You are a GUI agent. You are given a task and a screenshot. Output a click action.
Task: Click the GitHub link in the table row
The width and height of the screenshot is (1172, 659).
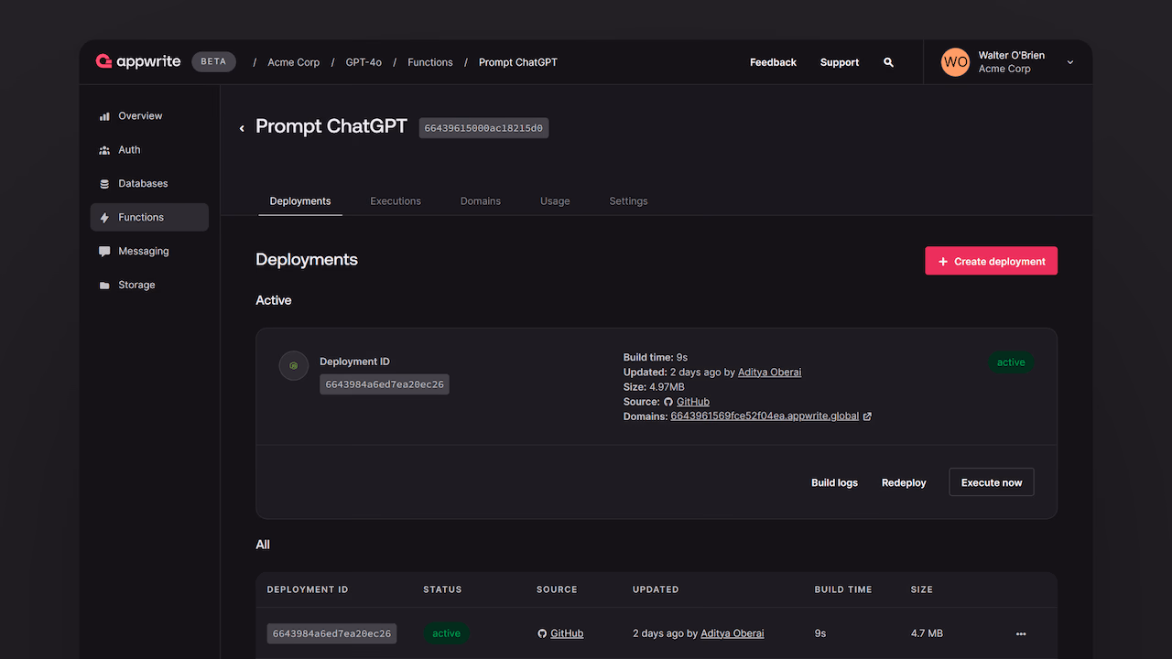coord(567,633)
